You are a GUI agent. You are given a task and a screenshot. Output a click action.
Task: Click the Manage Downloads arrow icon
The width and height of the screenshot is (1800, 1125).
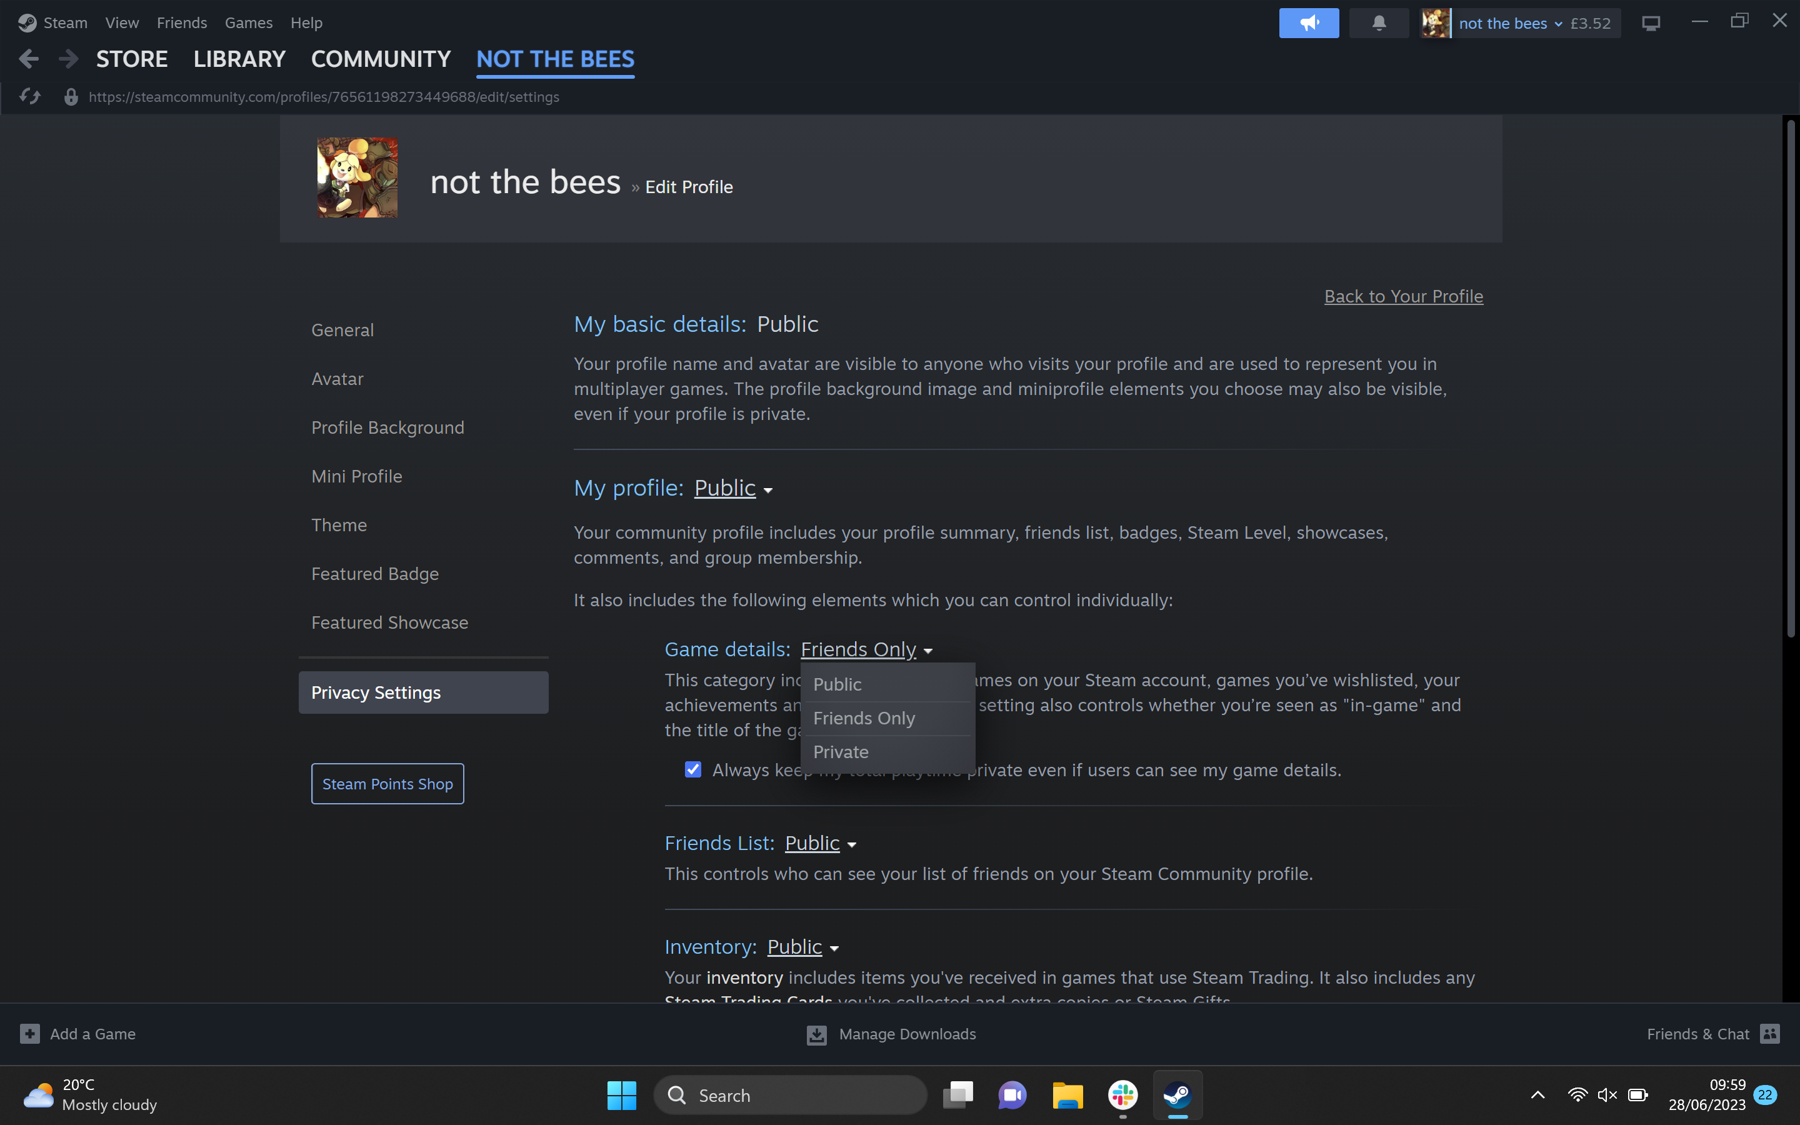[x=817, y=1034]
